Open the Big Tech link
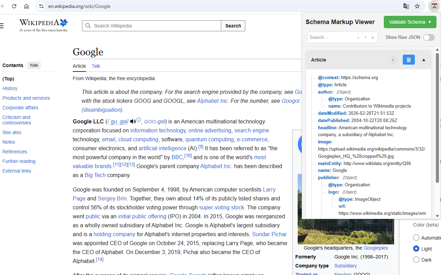Viewport: 441px width, 275px height. tap(95, 175)
